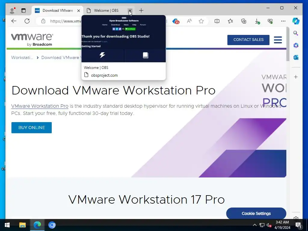The height and width of the screenshot is (231, 308).
Task: Open the blue circular app in taskbar
Action: coord(52,225)
